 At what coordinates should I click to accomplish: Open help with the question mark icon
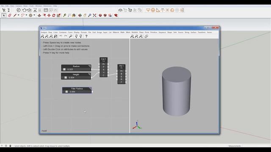pyautogui.click(x=86, y=36)
